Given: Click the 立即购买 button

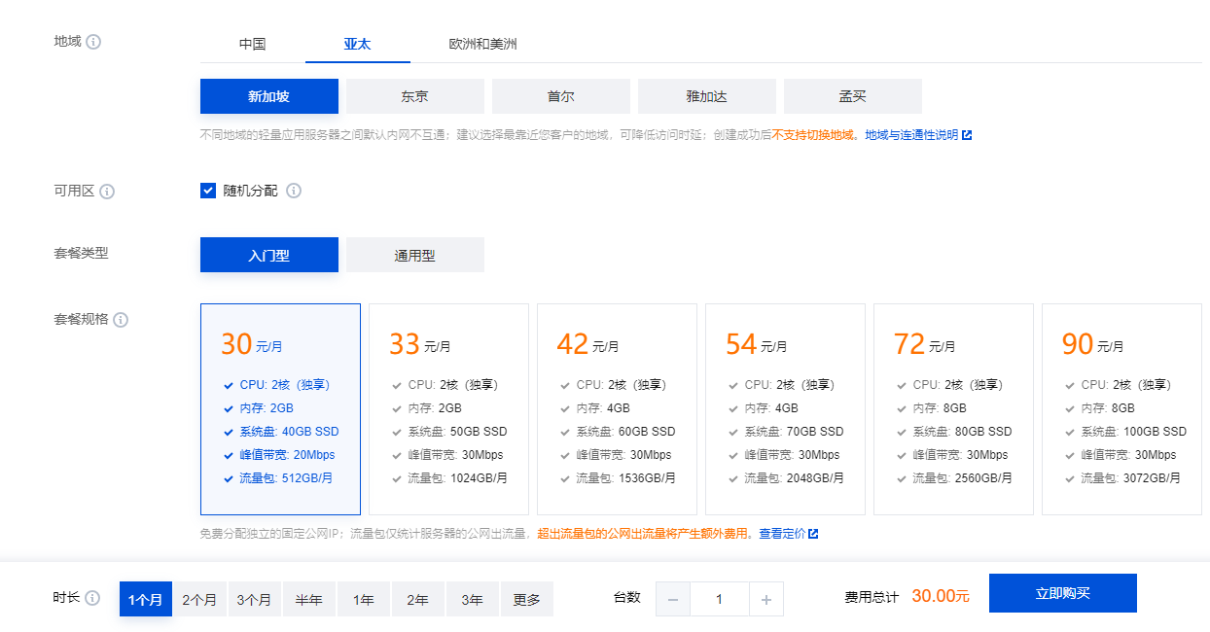Looking at the screenshot, I should tap(1062, 593).
